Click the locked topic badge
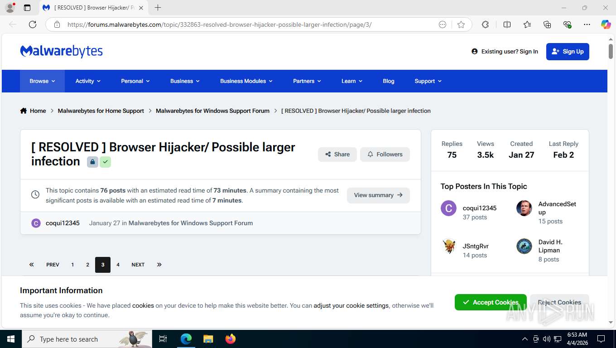The image size is (616, 348). coord(92,162)
